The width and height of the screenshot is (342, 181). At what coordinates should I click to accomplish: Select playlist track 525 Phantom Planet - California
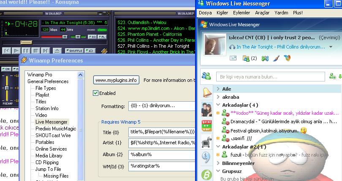pyautogui.click(x=149, y=34)
